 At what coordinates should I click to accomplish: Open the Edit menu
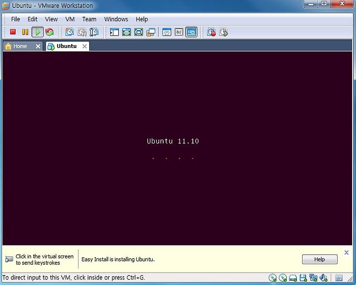pos(33,19)
